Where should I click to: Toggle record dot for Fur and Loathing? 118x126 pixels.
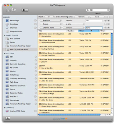click(x=40, y=55)
